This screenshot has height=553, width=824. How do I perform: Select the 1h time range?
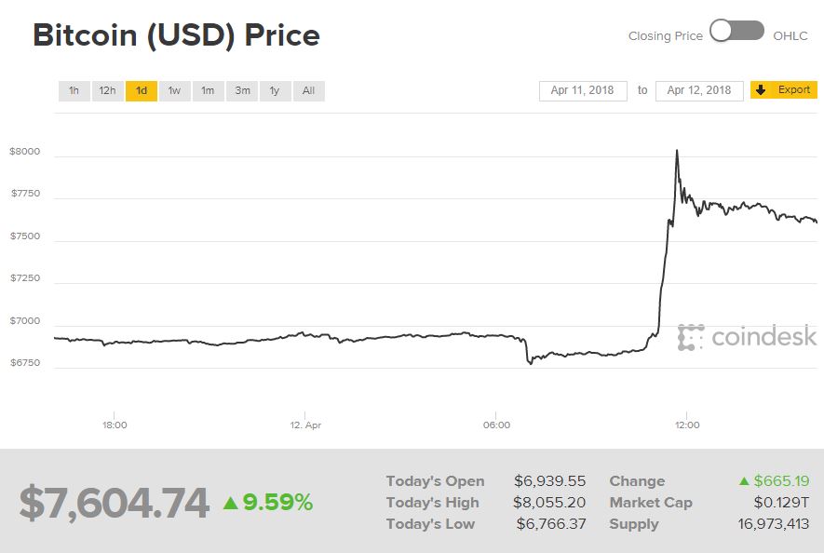(74, 90)
